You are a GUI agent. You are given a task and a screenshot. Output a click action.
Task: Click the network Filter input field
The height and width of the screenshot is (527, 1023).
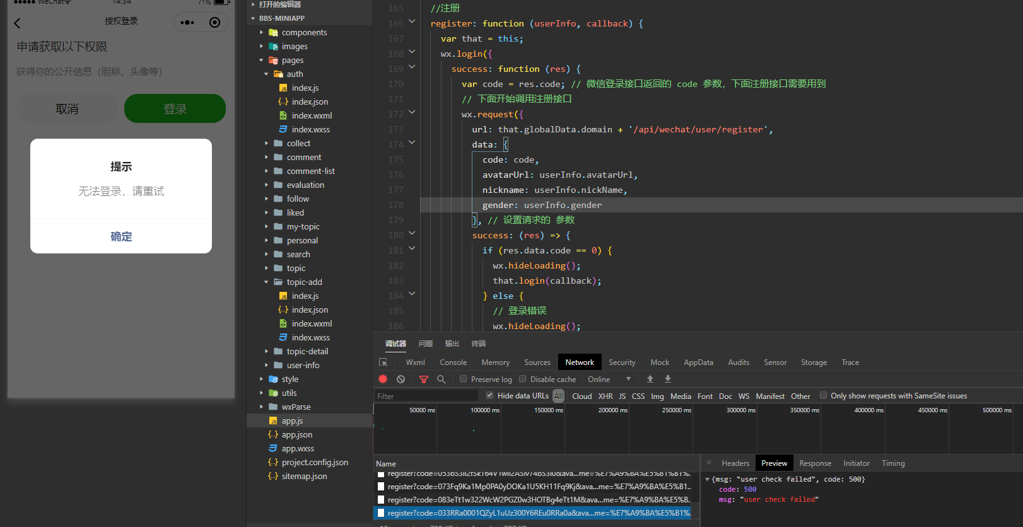(x=426, y=396)
